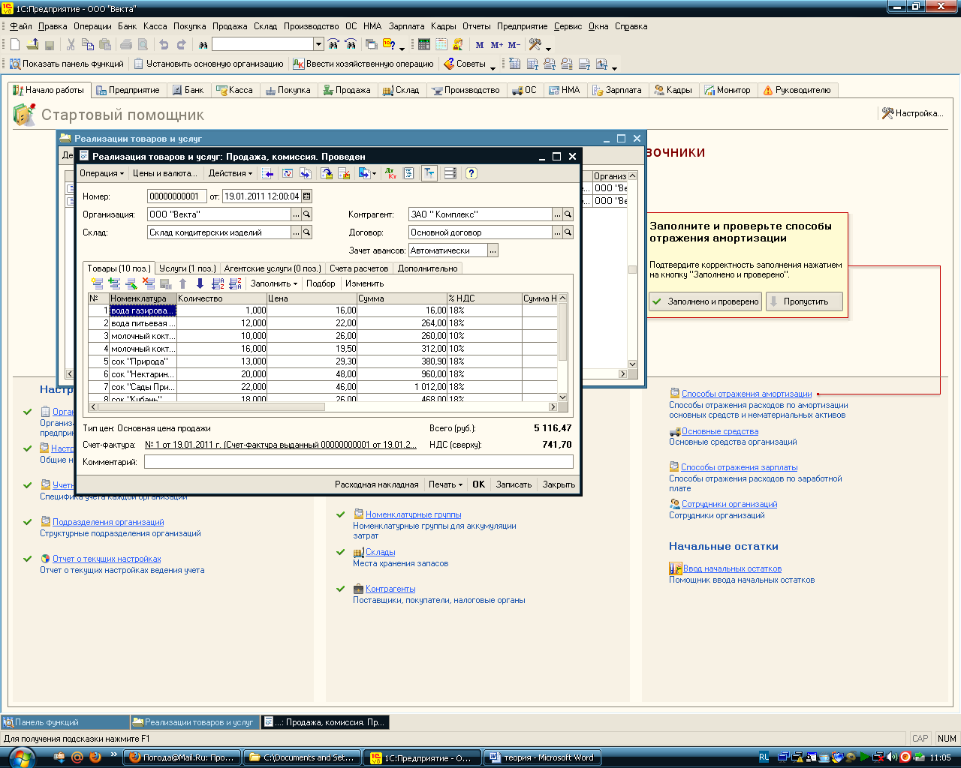Click the copy row icon in goods table
This screenshot has height=768, width=961.
pos(114,283)
